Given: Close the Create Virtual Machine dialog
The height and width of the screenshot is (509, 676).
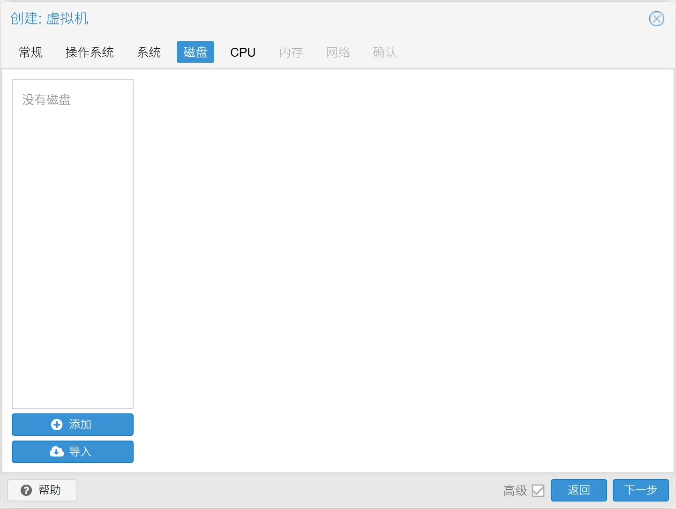Looking at the screenshot, I should tap(656, 19).
